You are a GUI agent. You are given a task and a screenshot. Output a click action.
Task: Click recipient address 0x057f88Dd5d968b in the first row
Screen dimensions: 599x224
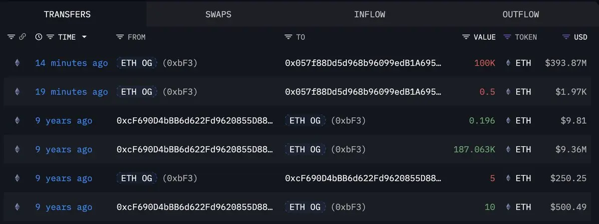click(x=363, y=63)
